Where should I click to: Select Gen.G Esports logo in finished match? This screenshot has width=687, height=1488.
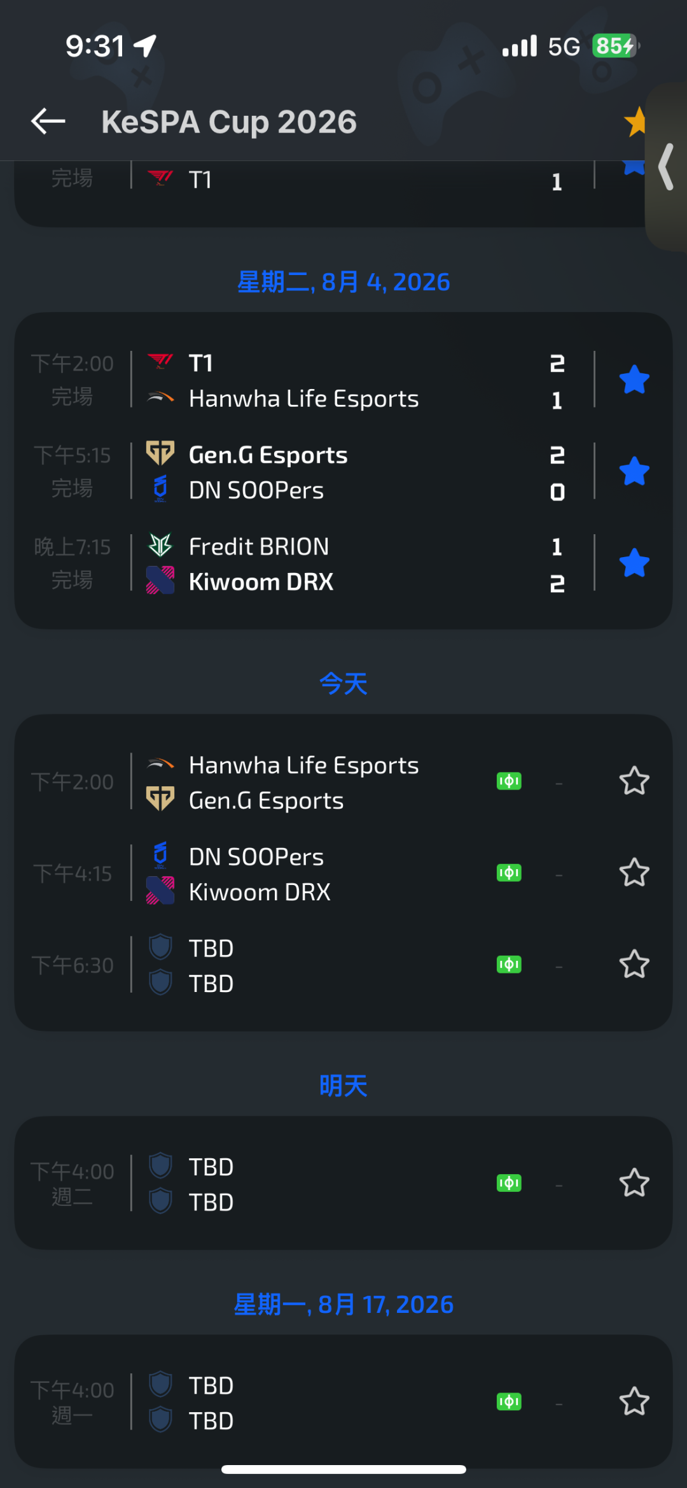click(160, 453)
